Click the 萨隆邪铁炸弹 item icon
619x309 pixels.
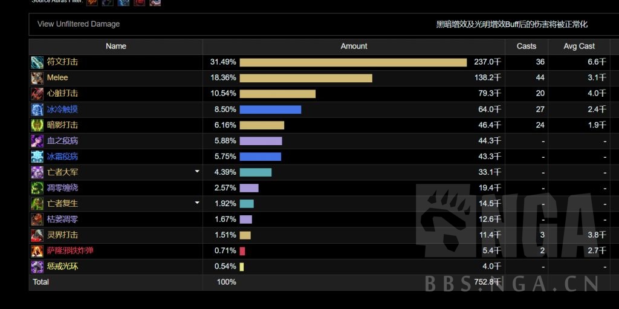coord(37,250)
